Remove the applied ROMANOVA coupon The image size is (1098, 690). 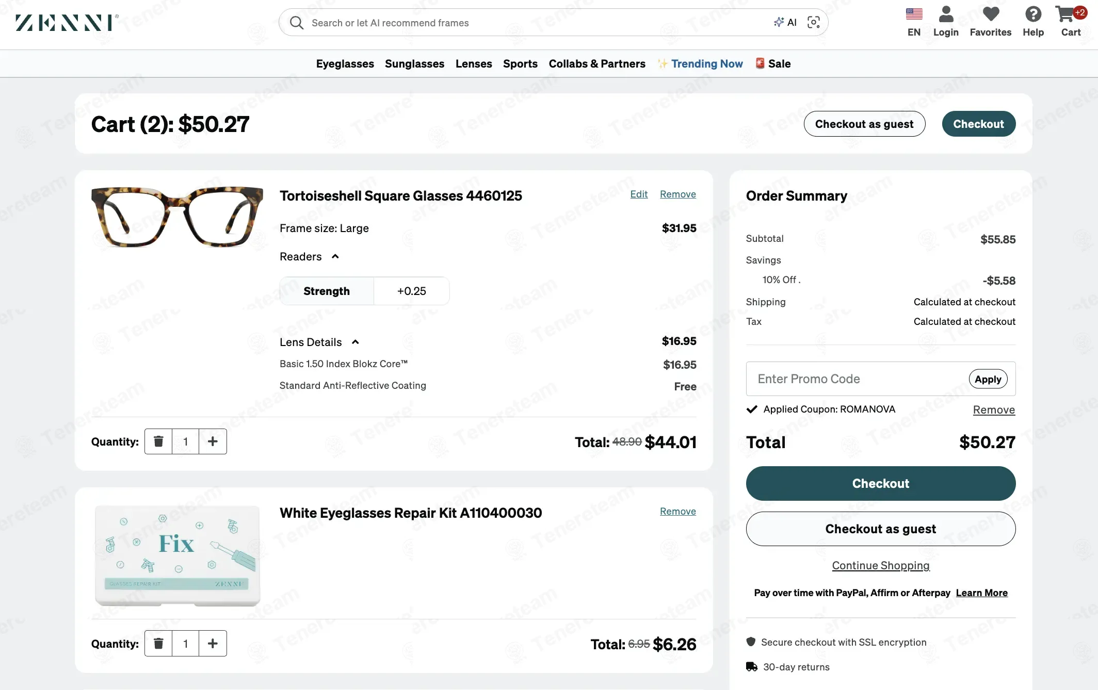click(994, 409)
